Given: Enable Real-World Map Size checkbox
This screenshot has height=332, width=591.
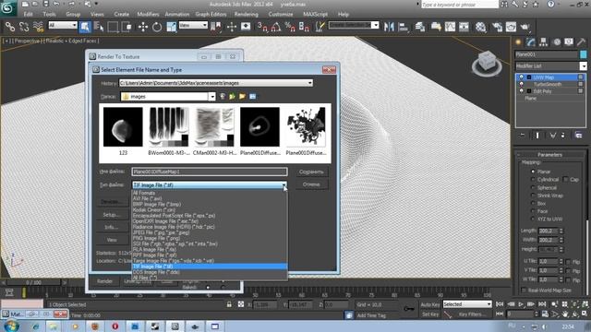Looking at the screenshot, I should (524, 290).
